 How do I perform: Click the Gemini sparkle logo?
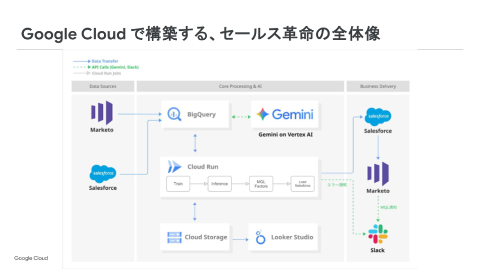click(x=263, y=114)
